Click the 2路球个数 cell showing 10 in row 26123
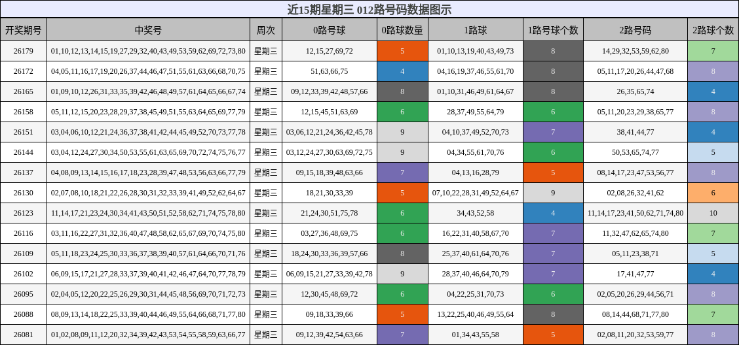 (x=713, y=213)
